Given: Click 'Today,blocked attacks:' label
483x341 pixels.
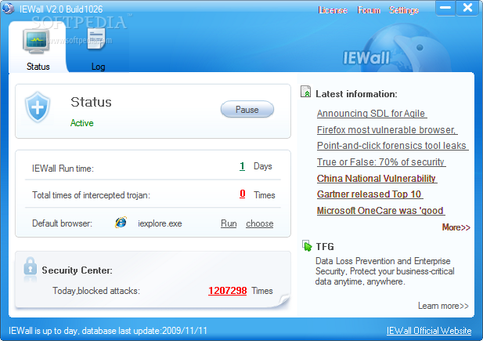Looking at the screenshot, I should pos(96,291).
